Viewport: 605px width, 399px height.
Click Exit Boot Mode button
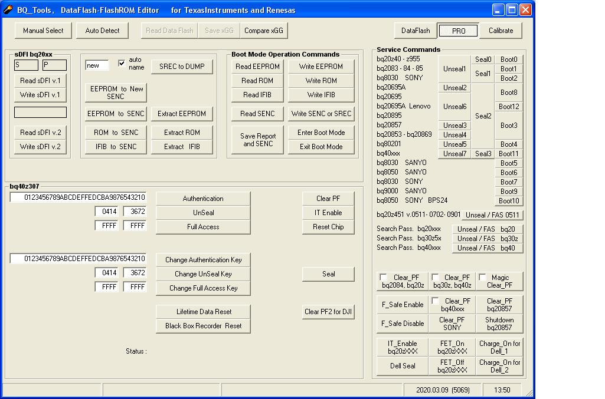point(321,146)
